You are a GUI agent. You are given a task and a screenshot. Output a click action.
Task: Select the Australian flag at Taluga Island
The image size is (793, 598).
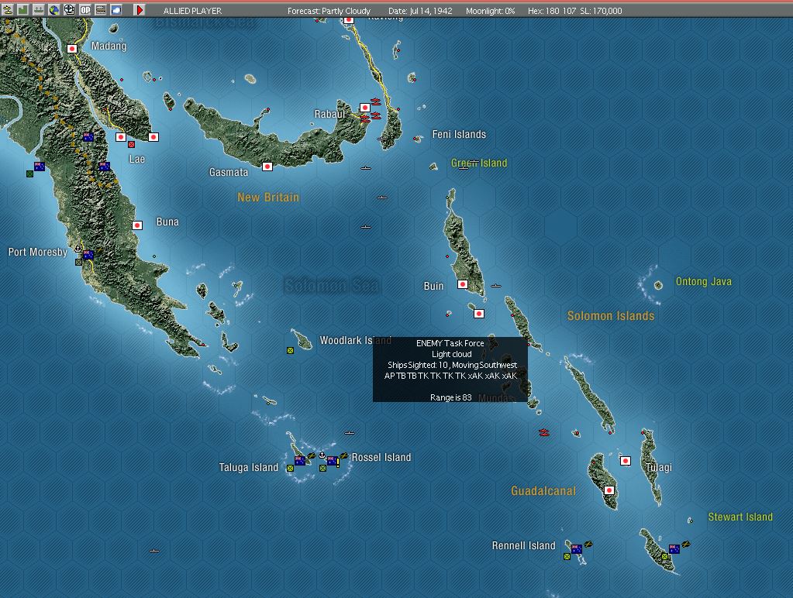pyautogui.click(x=300, y=460)
